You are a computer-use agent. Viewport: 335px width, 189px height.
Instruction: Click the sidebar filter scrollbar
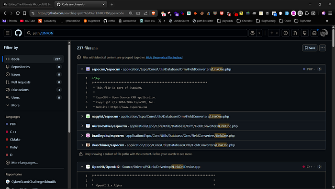click(69, 89)
